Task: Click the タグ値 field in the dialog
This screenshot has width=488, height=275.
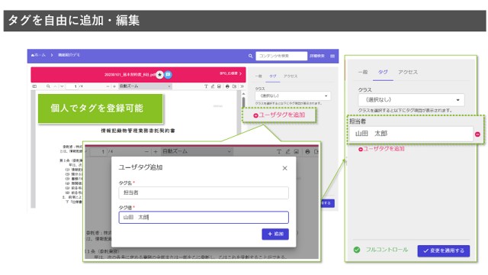Action: (204, 217)
